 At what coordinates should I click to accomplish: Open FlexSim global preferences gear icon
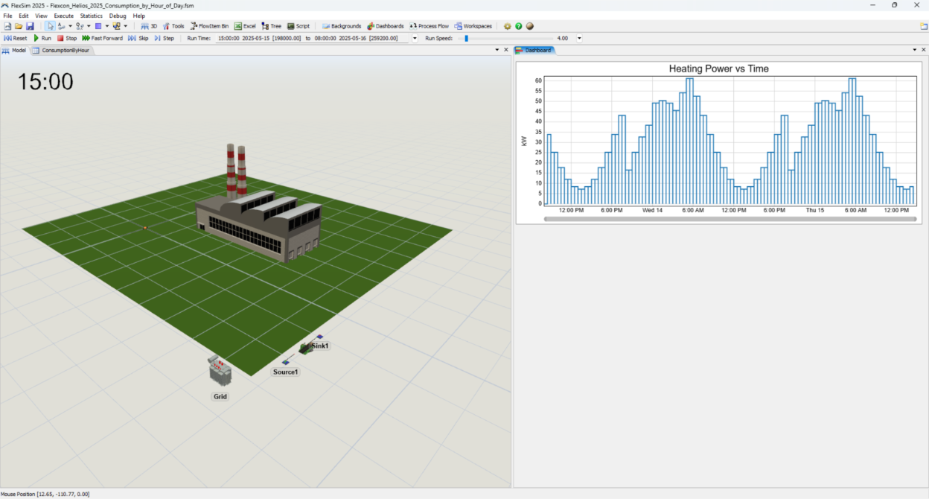coord(508,25)
